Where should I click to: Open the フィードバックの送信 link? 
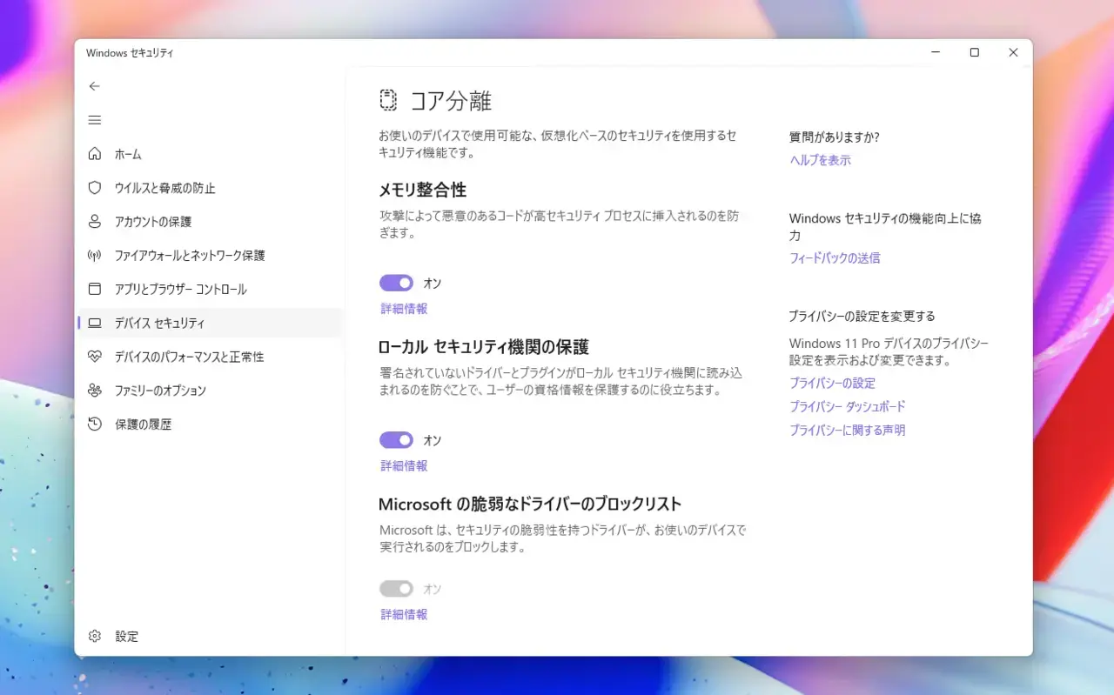[835, 258]
